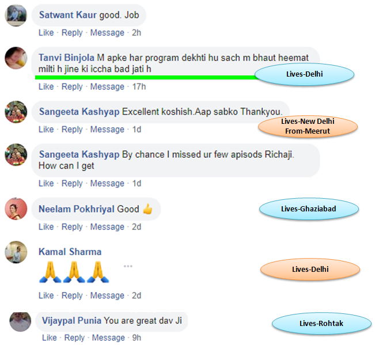Click the Lives-Rohtak blue label
Image resolution: width=375 pixels, height=345 pixels.
click(321, 324)
